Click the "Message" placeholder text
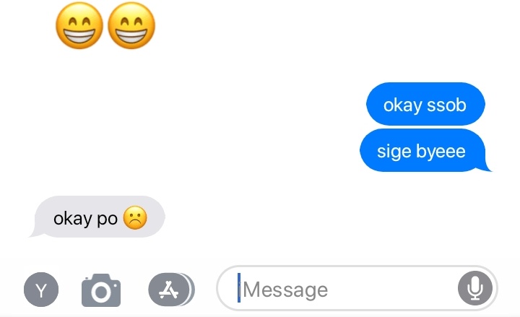This screenshot has width=520, height=317. pos(285,290)
